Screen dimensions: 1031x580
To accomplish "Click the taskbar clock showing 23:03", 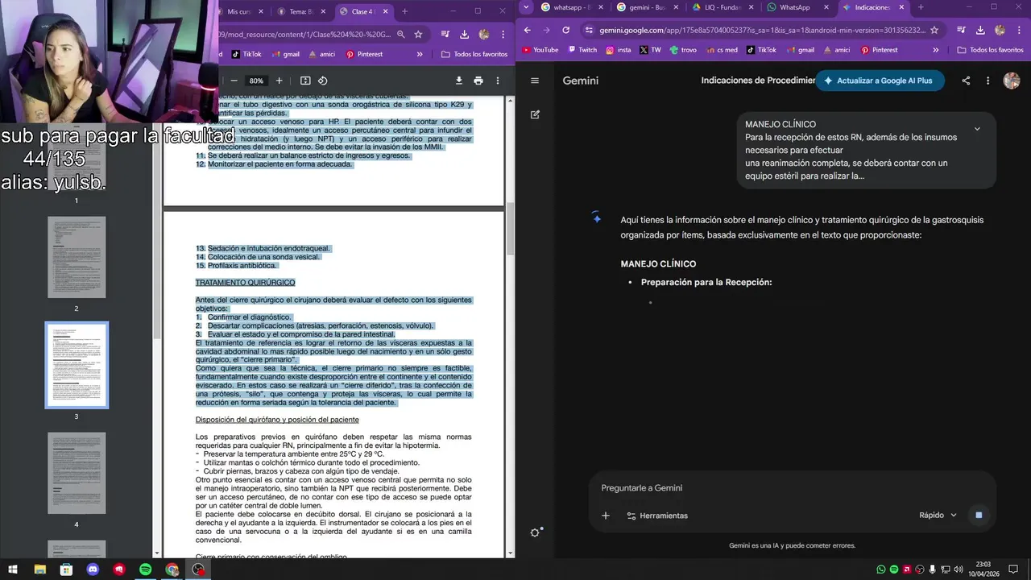I will [x=983, y=570].
